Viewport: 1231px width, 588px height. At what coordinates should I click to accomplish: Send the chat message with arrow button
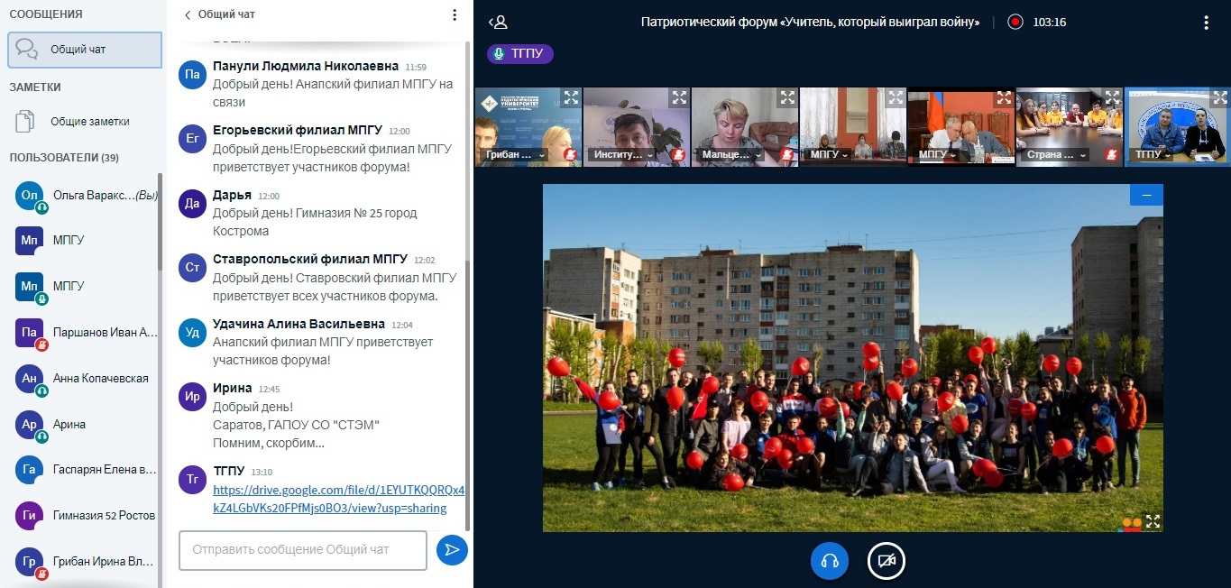(452, 549)
